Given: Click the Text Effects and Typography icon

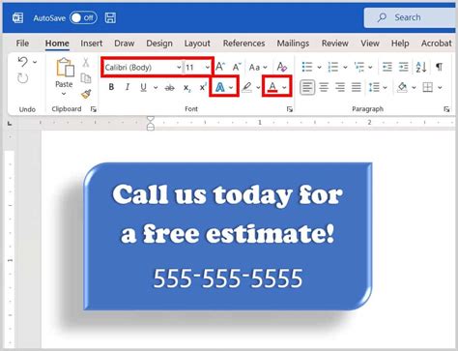Looking at the screenshot, I should tap(220, 87).
